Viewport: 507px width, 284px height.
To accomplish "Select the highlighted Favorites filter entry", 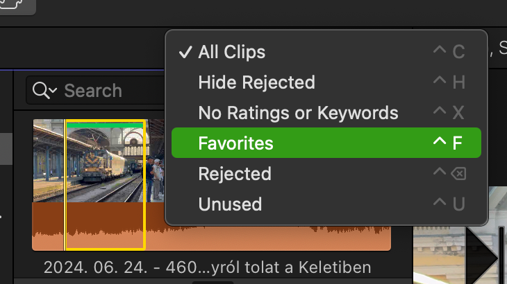I will click(326, 143).
